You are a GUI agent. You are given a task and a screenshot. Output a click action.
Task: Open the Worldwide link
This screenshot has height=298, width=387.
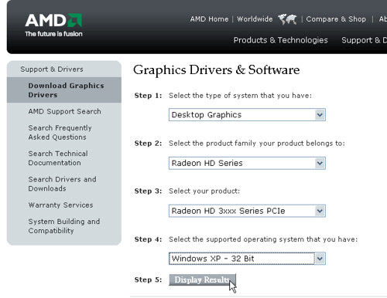[255, 19]
